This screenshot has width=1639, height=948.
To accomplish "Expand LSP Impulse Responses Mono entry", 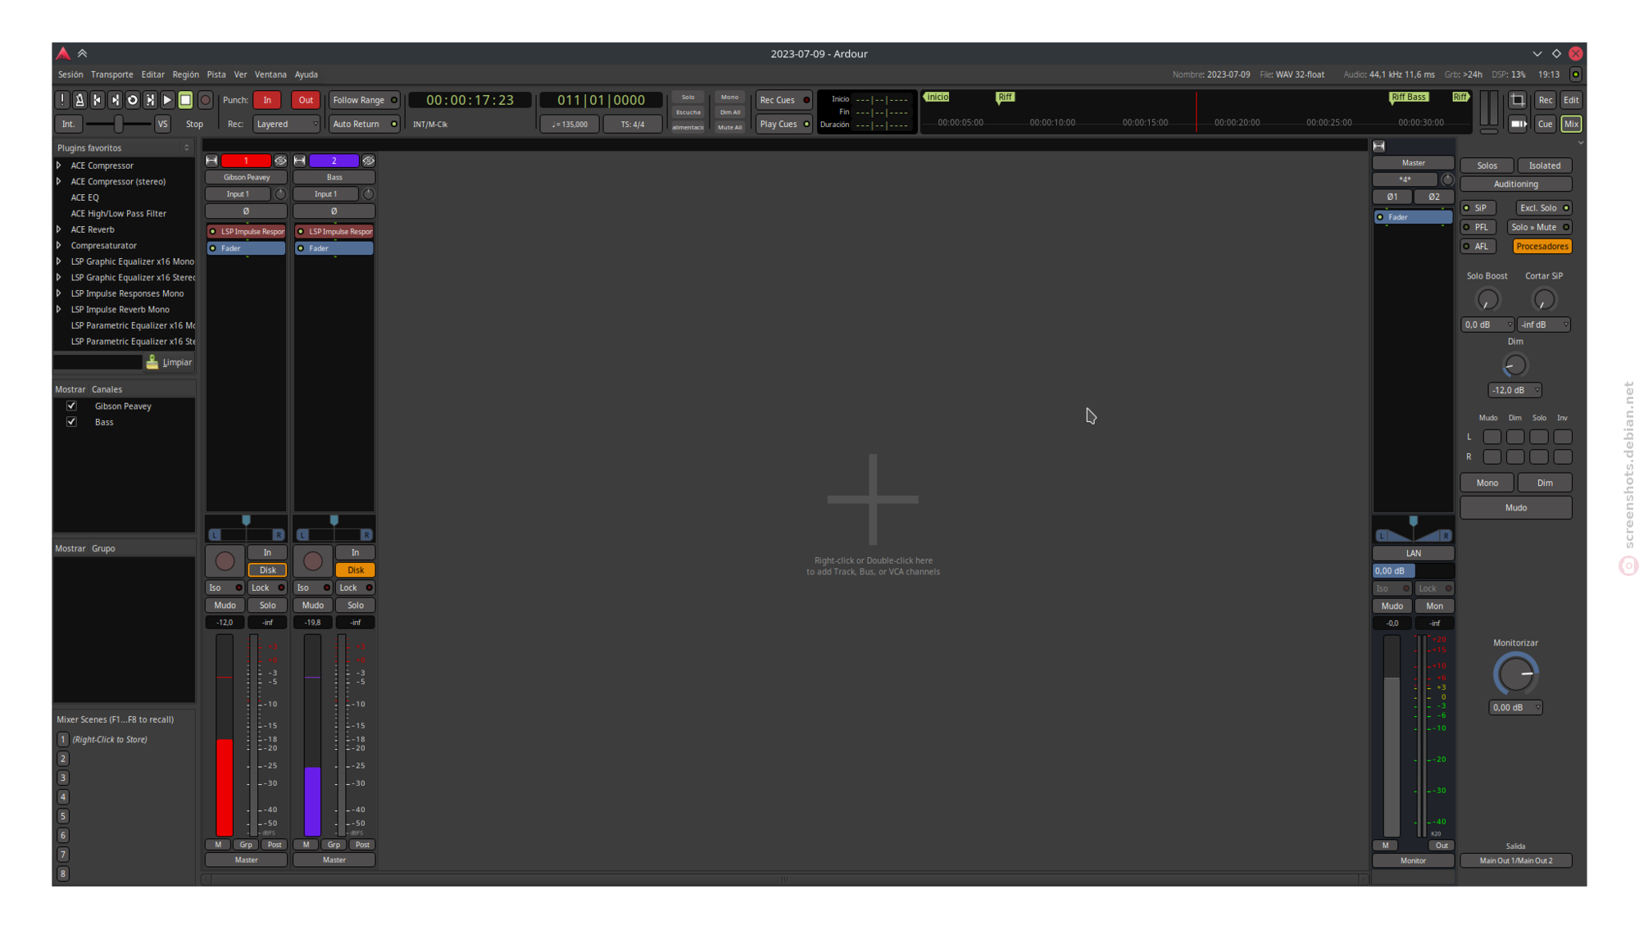I will (x=59, y=293).
